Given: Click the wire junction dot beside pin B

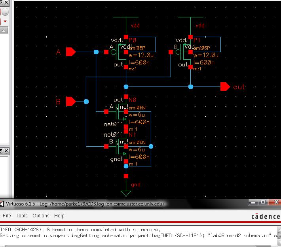Looking at the screenshot, I should coord(86,102).
